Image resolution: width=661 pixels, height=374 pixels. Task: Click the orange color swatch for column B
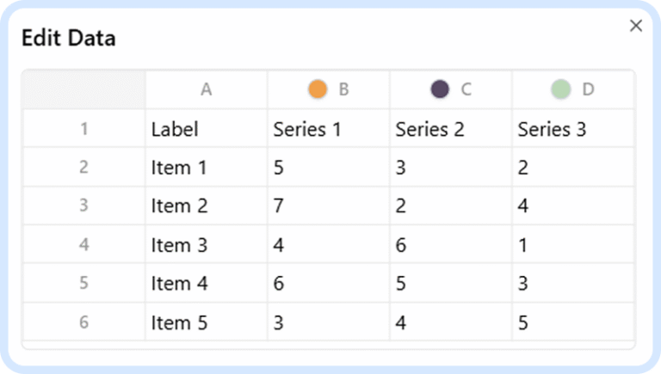[318, 89]
